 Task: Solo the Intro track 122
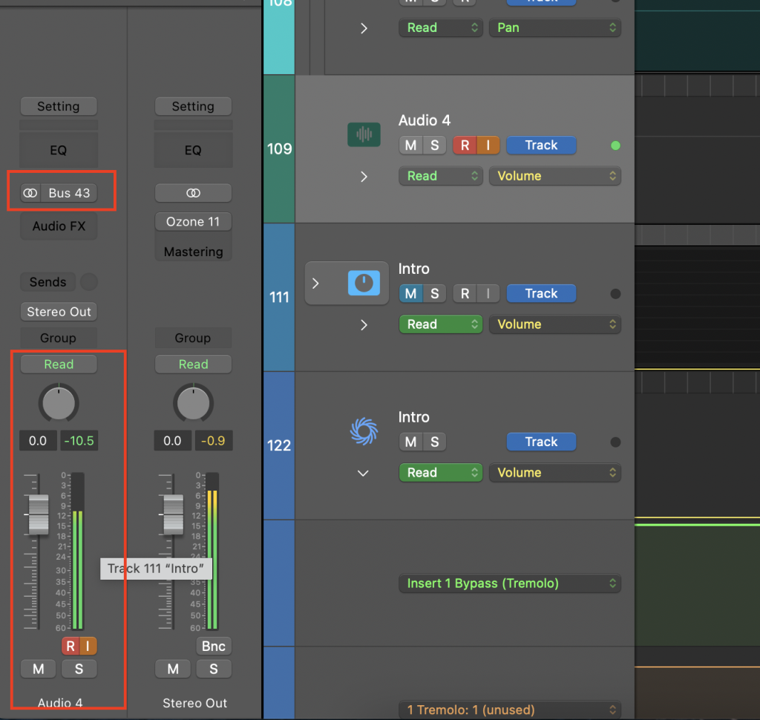[x=434, y=442]
